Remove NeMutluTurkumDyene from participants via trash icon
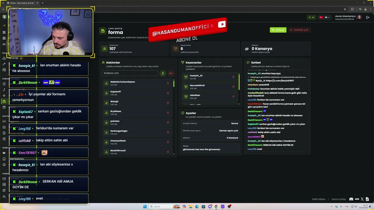The height and width of the screenshot is (210, 374). 168,83
